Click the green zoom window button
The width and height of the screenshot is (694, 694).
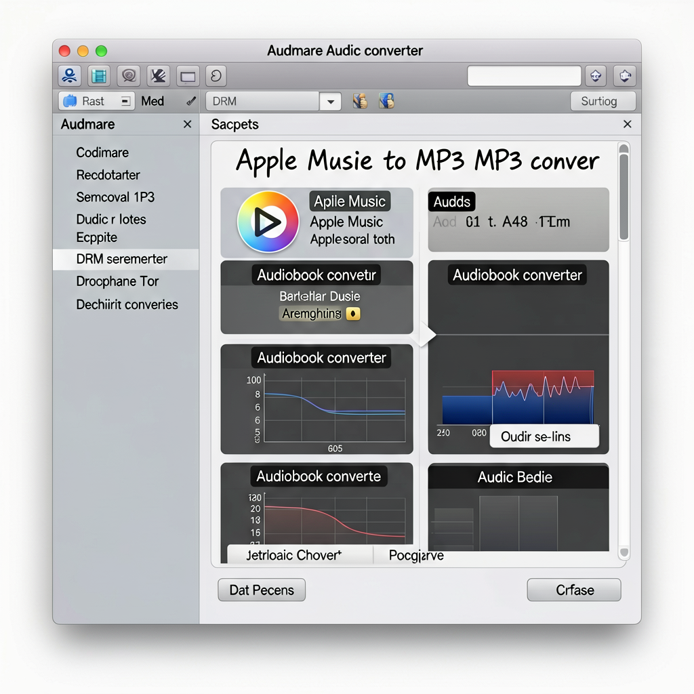pos(102,51)
